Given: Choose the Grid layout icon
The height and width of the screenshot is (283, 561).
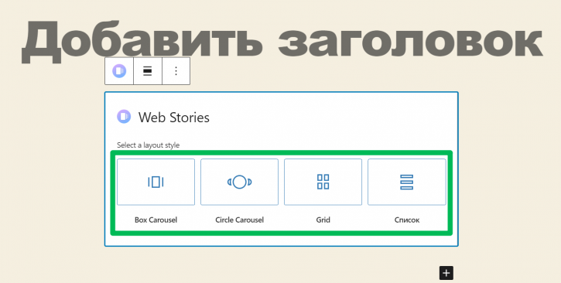Looking at the screenshot, I should click(323, 182).
